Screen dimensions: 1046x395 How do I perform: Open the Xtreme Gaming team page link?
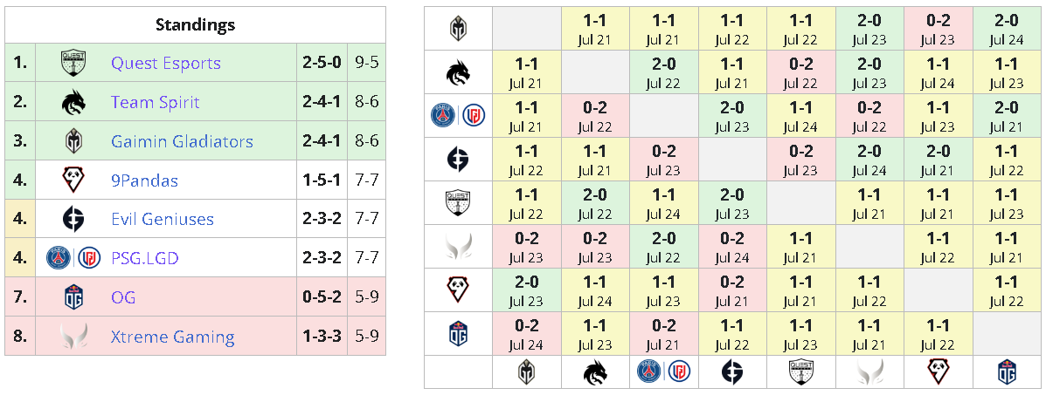173,337
